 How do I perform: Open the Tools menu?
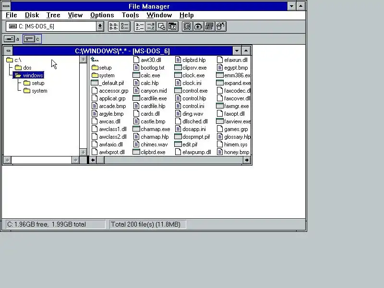pos(130,15)
